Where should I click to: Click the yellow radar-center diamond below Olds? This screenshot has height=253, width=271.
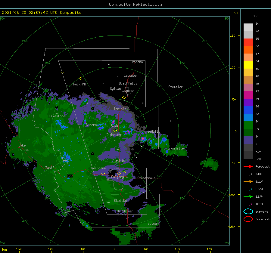pyautogui.click(x=115, y=131)
